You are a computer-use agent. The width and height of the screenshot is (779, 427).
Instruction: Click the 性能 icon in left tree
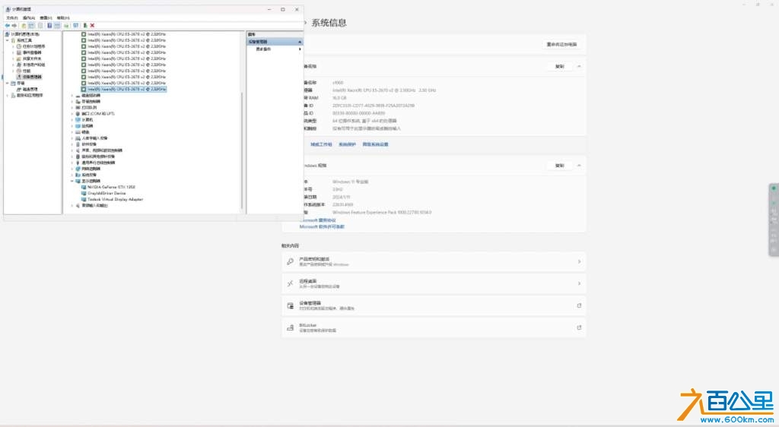19,71
